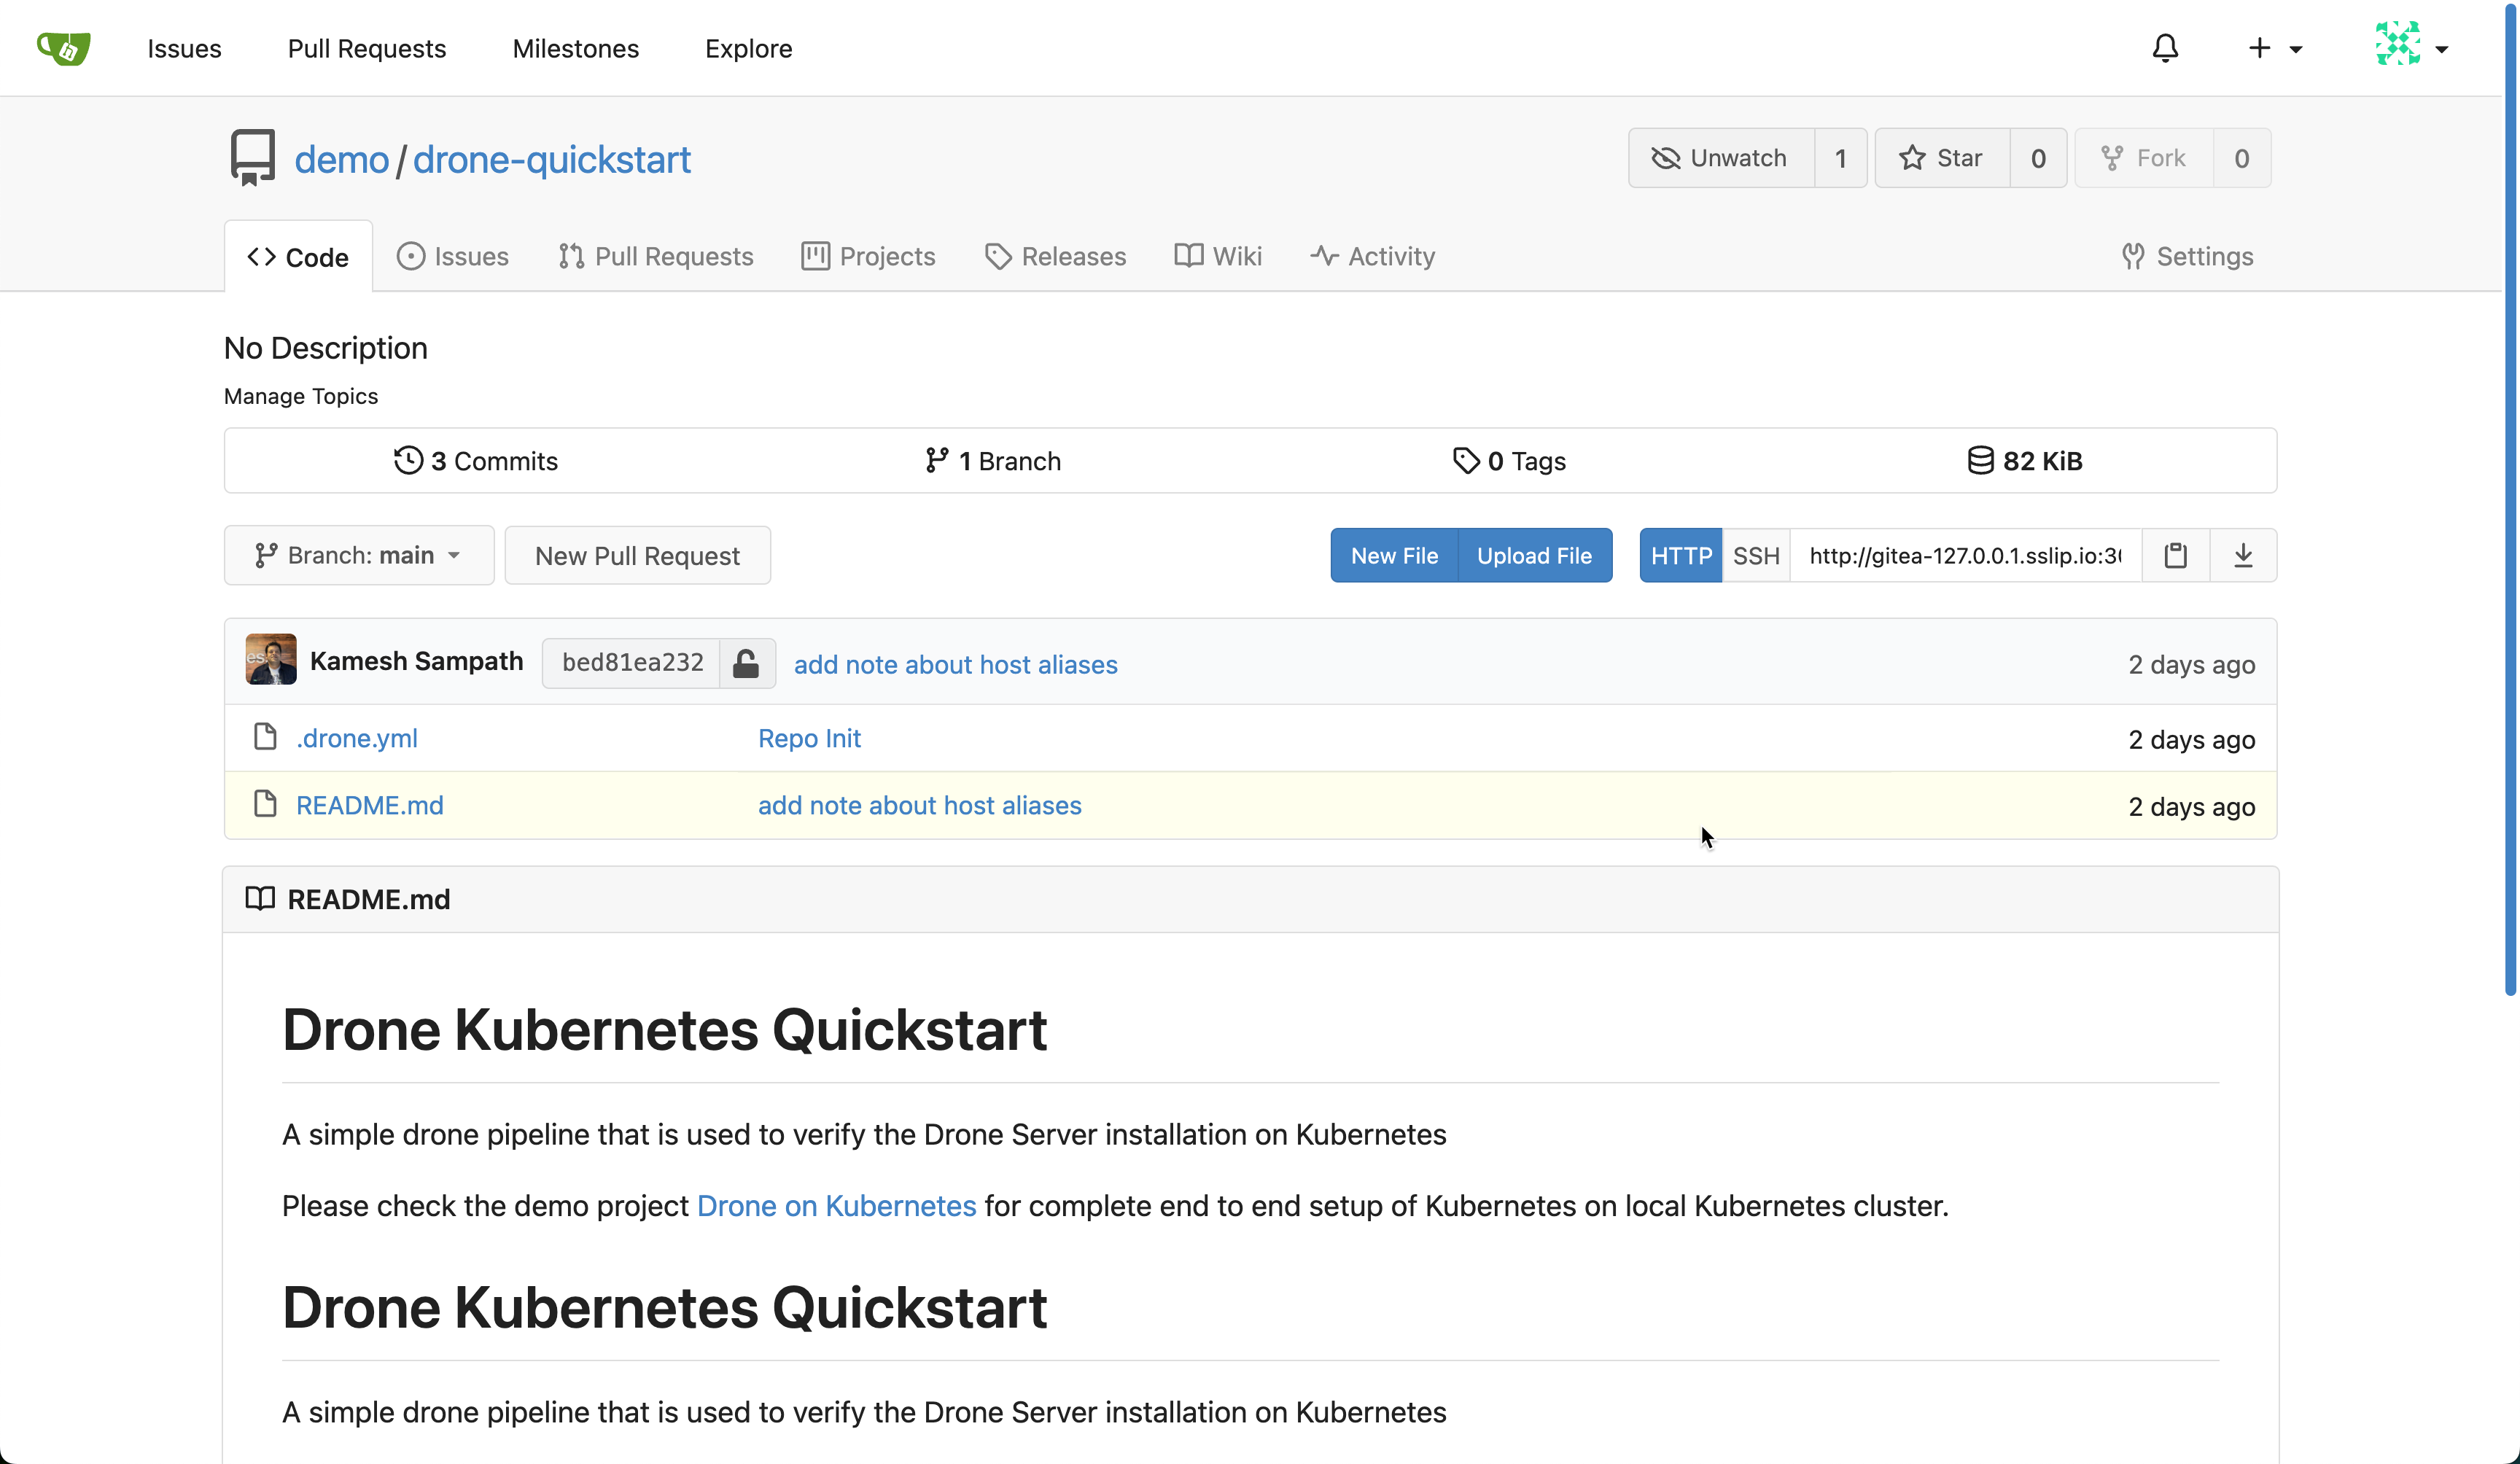Switch to the Code tab
The width and height of the screenshot is (2520, 1464).
(x=298, y=257)
